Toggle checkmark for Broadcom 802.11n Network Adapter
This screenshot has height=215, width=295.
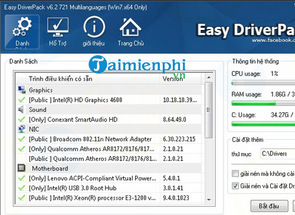click(21, 139)
